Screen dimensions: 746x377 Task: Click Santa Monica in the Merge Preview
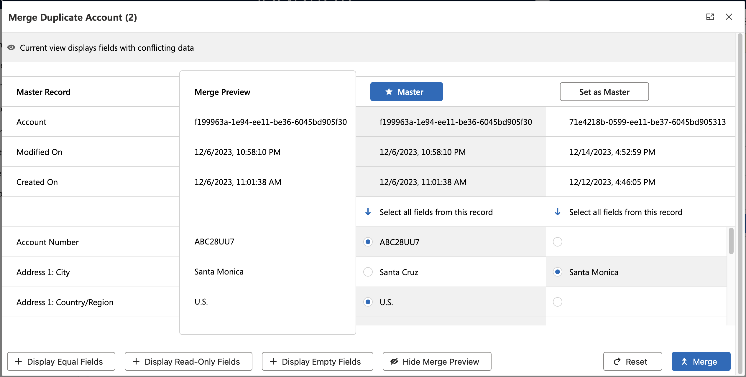coord(219,272)
